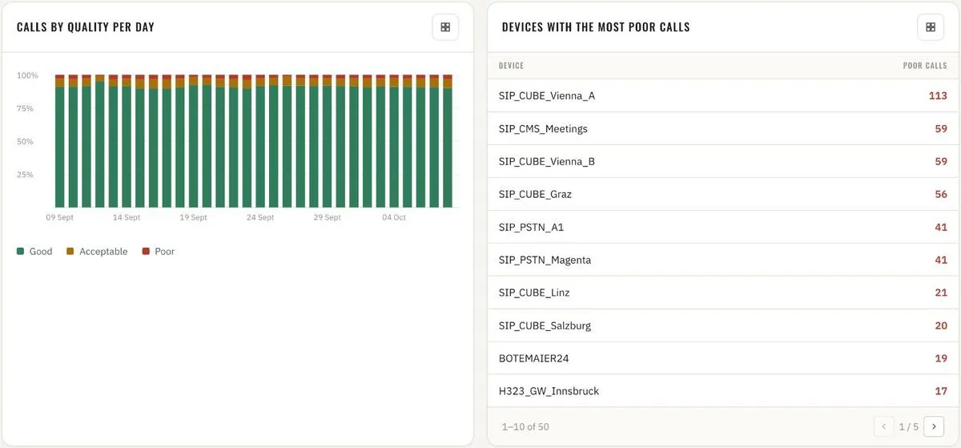Select SIP_CUBE_Vienna_A device row
This screenshot has width=961, height=448.
723,95
